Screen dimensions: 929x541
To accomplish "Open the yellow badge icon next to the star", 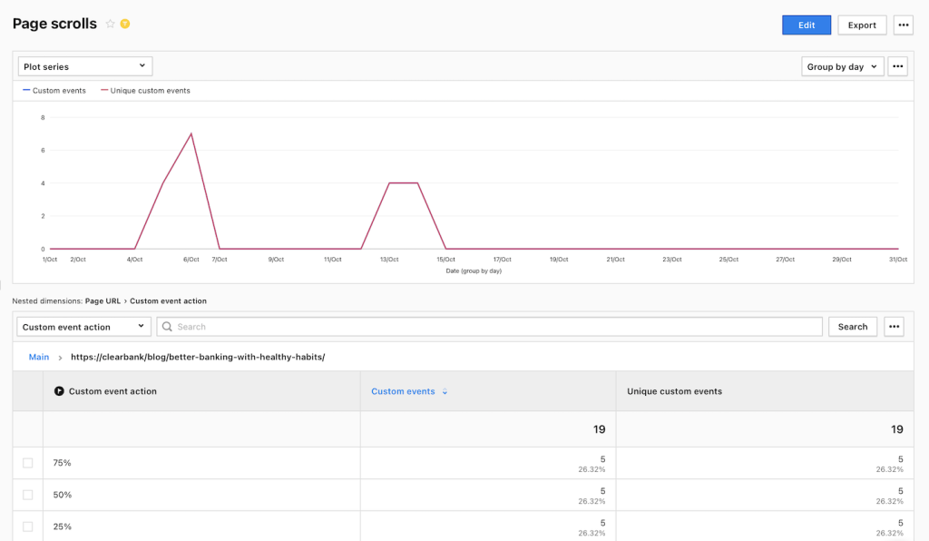I will [124, 25].
